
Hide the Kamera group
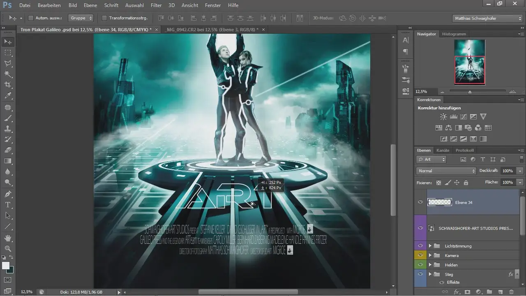point(420,255)
